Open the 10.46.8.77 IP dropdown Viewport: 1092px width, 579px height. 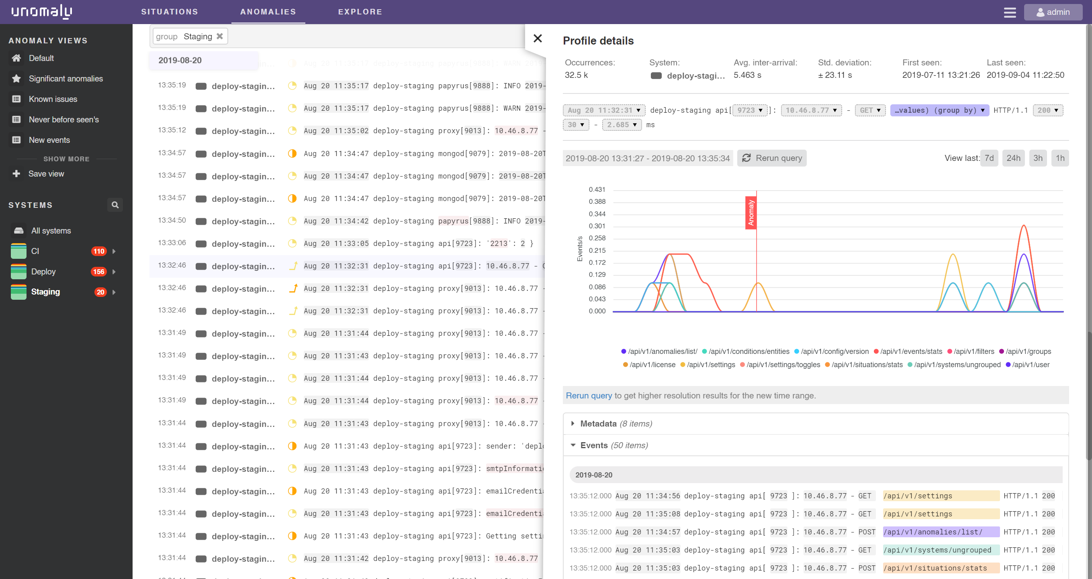811,110
